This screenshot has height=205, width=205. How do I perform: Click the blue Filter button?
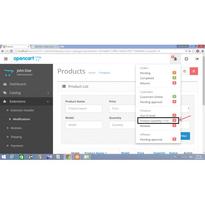(185, 136)
